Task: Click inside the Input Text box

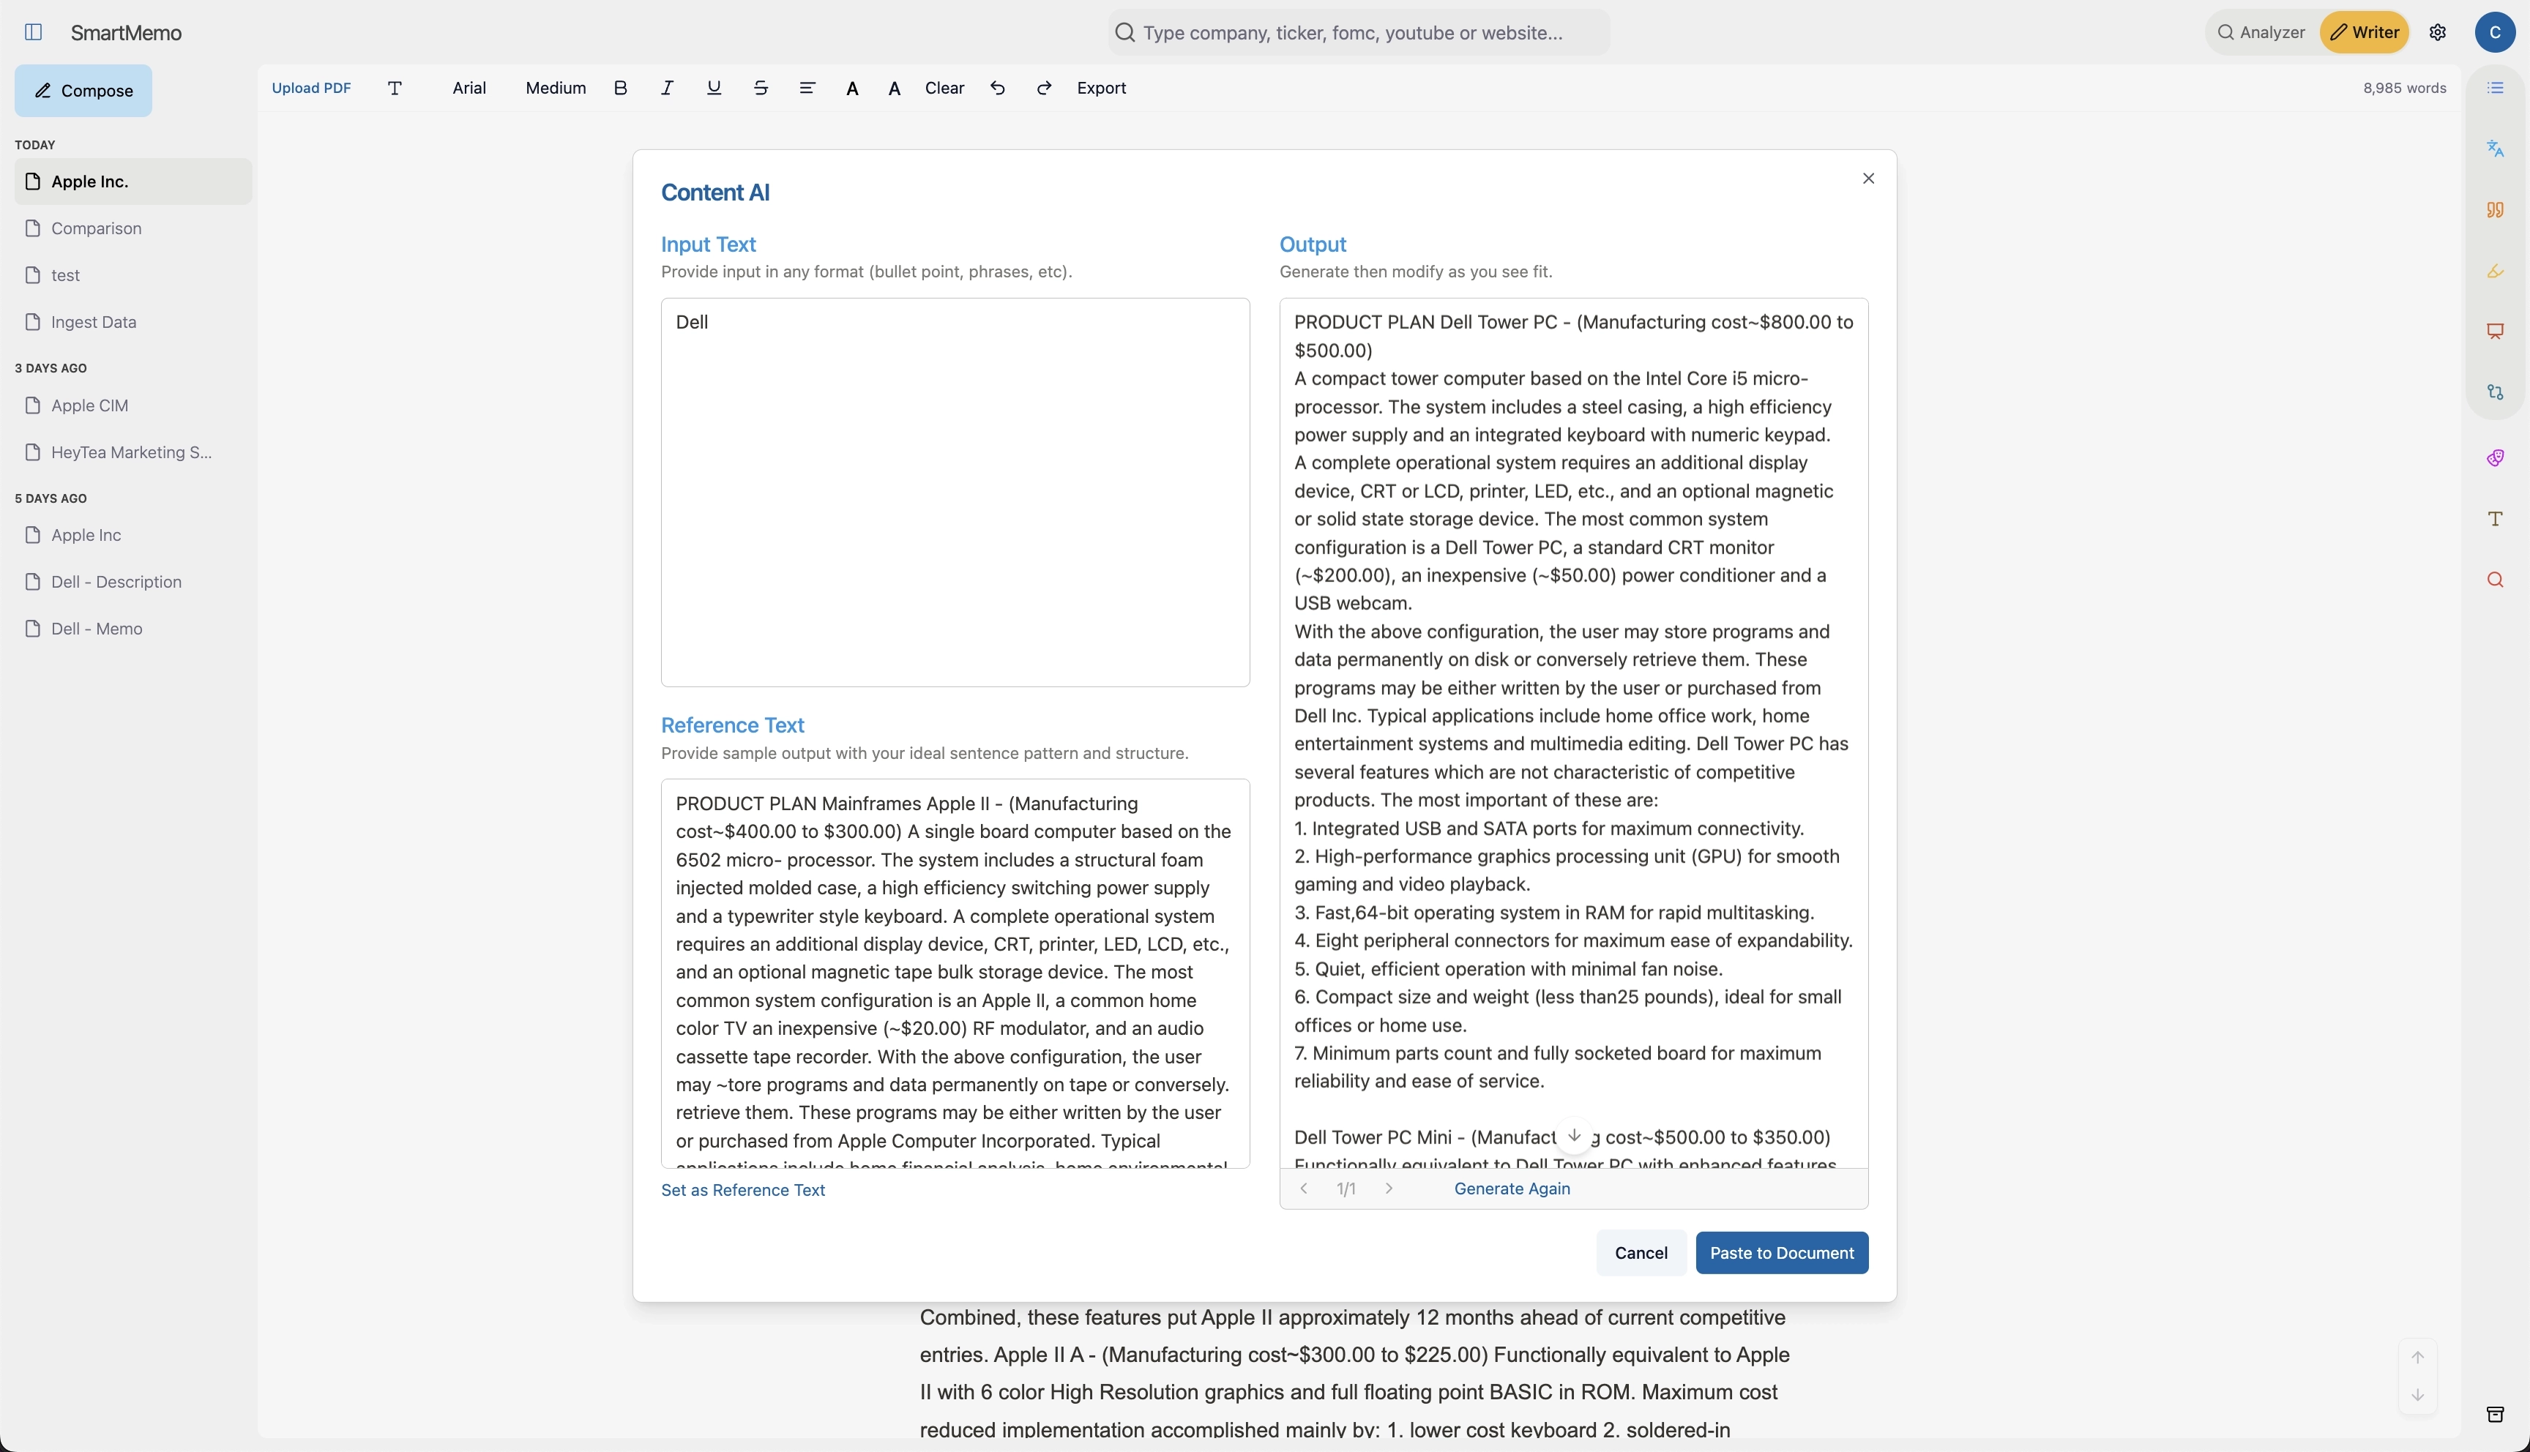Action: coord(955,493)
